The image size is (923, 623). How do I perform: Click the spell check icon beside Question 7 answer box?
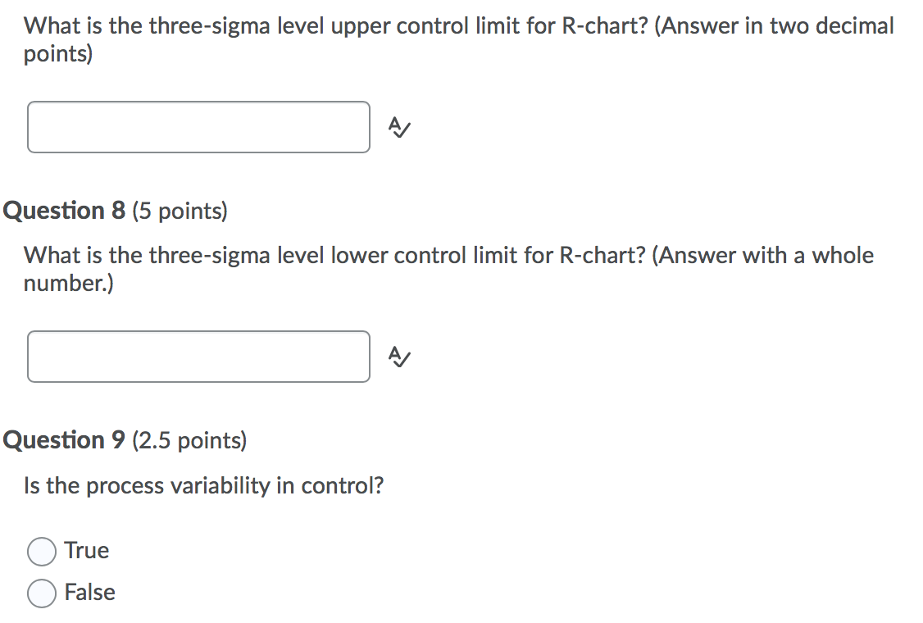coord(398,127)
